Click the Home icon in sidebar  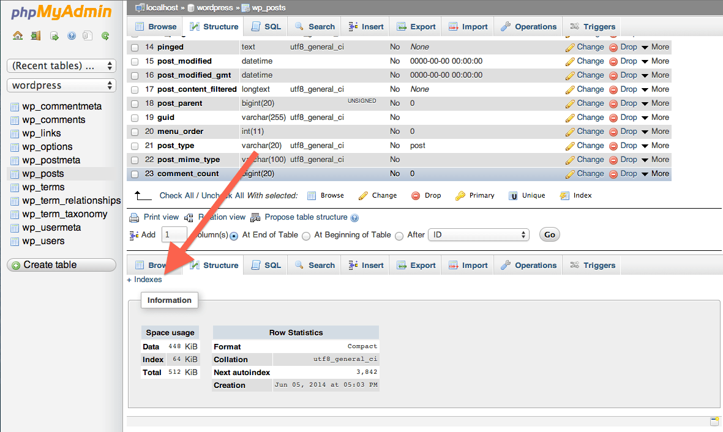tap(18, 35)
